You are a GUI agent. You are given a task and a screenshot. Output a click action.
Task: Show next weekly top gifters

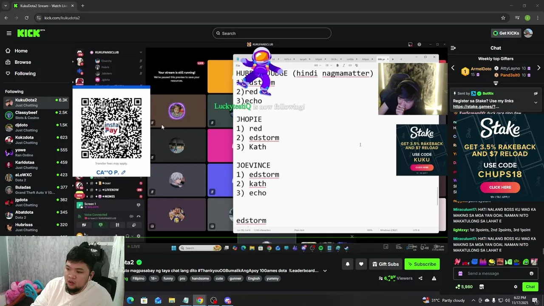pyautogui.click(x=538, y=68)
